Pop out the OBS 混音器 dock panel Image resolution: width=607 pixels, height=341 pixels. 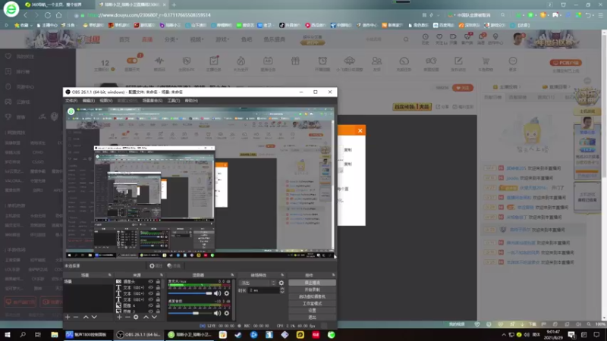[232, 275]
